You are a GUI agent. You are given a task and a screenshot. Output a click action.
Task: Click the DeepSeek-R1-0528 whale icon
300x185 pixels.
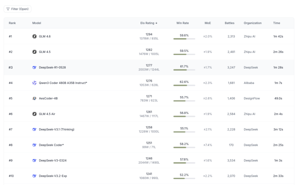pyautogui.click(x=34, y=68)
